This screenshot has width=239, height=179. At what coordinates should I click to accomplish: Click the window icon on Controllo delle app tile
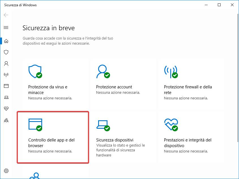pos(35,125)
